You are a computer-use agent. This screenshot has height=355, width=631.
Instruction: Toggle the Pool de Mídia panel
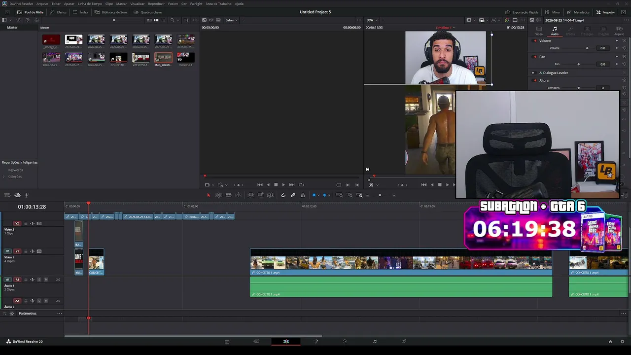tap(30, 12)
